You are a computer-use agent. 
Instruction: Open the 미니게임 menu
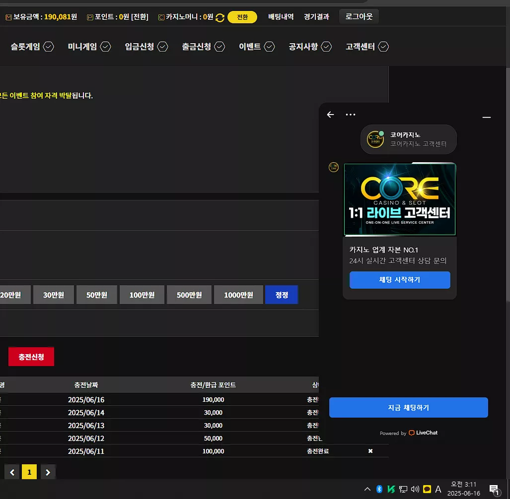[x=82, y=47]
